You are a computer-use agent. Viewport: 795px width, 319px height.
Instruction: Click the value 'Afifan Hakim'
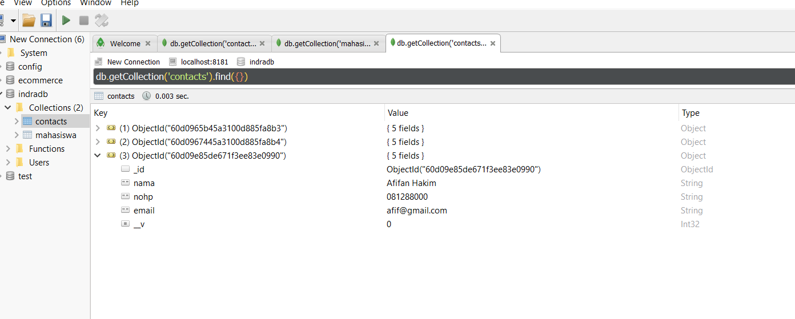(x=412, y=183)
